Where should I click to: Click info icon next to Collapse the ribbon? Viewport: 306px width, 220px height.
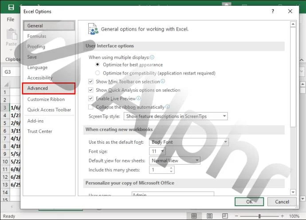click(168, 106)
